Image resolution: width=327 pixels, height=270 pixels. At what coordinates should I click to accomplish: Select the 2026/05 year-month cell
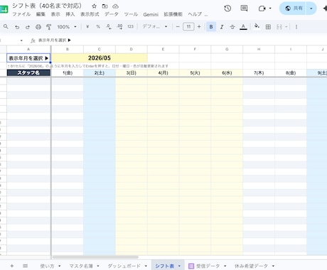pyautogui.click(x=100, y=58)
